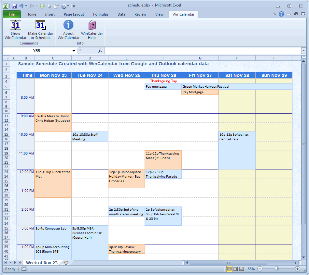The image size is (309, 275).
Task: Select 2p-3p Volunteer at Soup Kitchen
Action: [163, 216]
